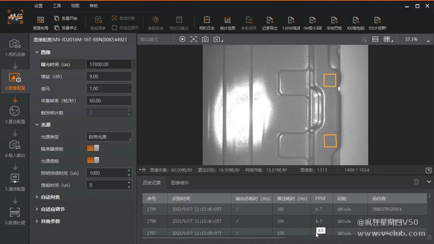Open the 统计信息 statistics icon
This screenshot has height=244, width=434.
point(227,23)
